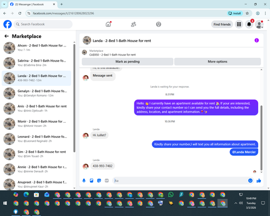Select Landa conversation in list
Image resolution: width=270 pixels, height=216 pixels.
tap(36, 78)
